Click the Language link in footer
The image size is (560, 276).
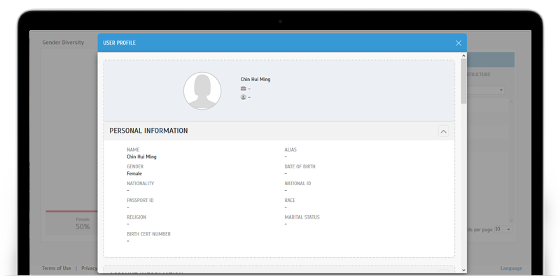coord(511,268)
